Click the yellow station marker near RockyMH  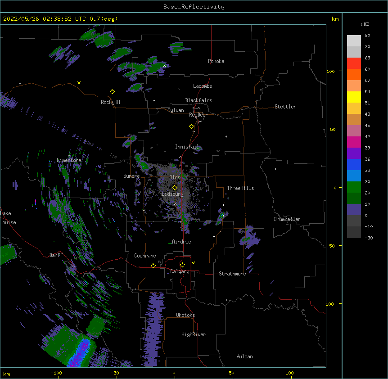click(x=112, y=92)
